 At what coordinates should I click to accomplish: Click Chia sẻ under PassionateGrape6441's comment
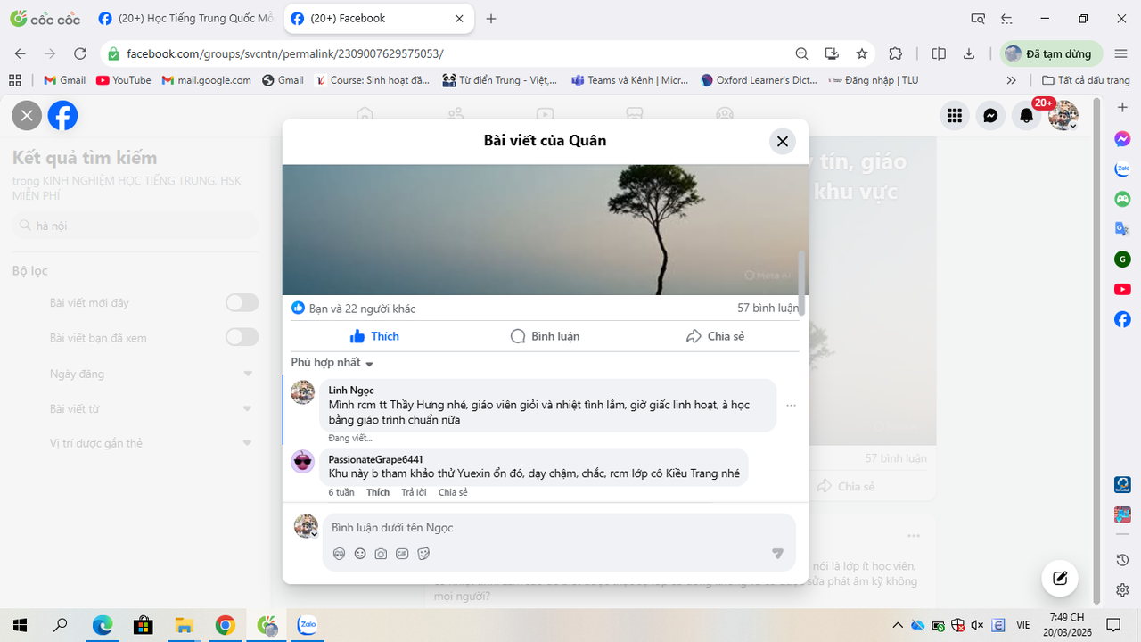[x=453, y=492]
